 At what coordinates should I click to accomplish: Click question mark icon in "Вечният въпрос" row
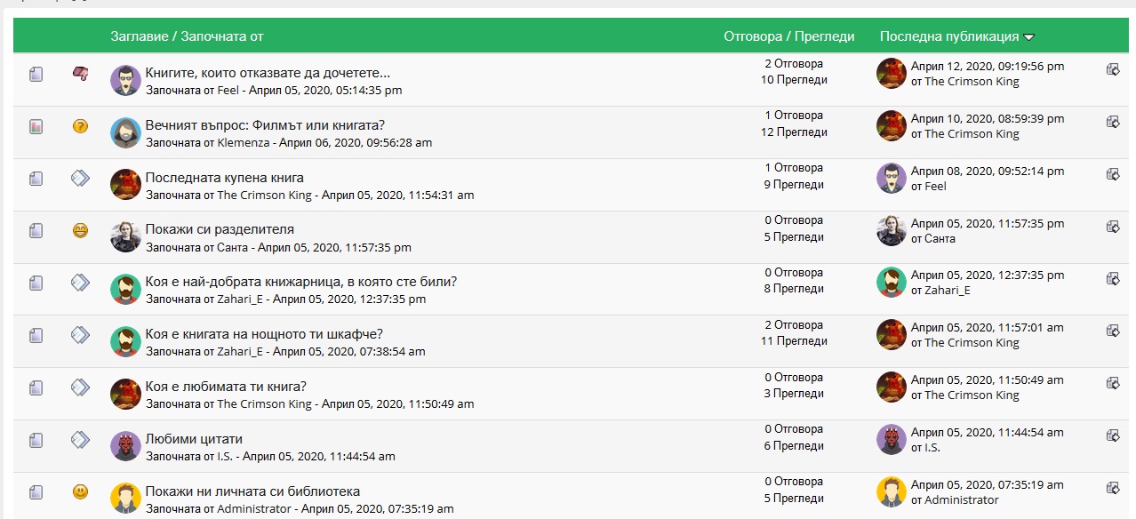point(80,126)
